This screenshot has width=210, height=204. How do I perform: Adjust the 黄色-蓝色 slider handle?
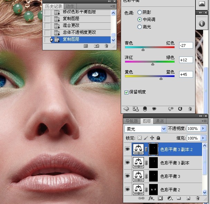161,79
